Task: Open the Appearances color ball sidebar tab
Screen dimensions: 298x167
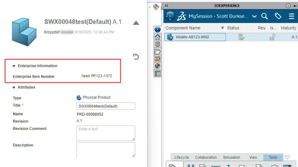Action: pos(157,66)
